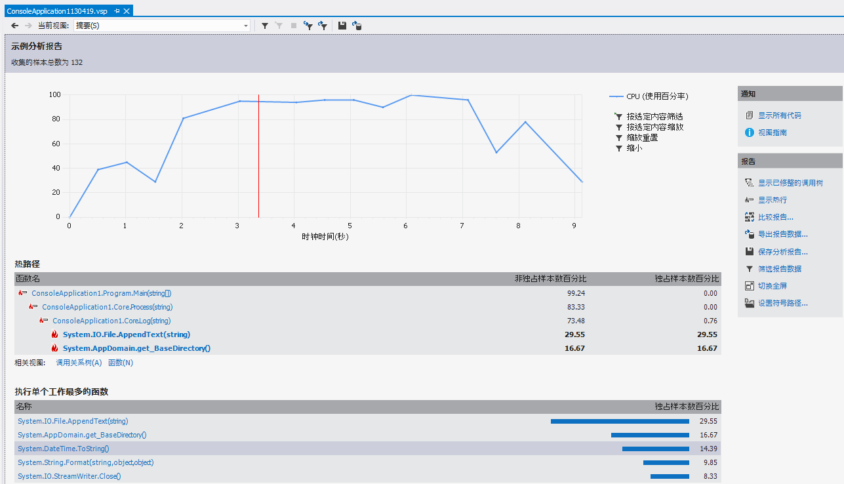Viewport: 844px width, 484px height.
Task: Select 缩小 option next to the chart
Action: 634,148
